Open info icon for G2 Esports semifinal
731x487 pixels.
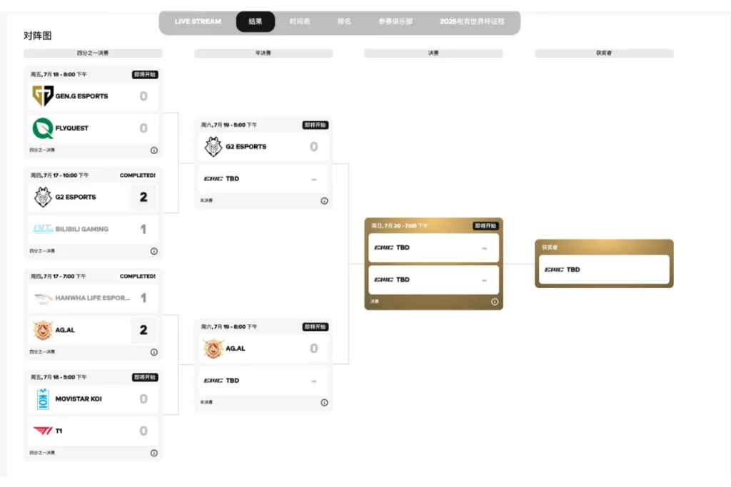[325, 201]
